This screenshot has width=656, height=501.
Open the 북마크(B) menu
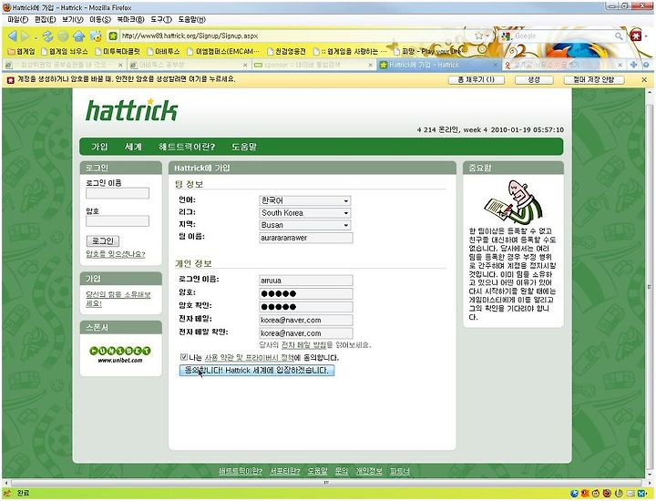(130, 19)
